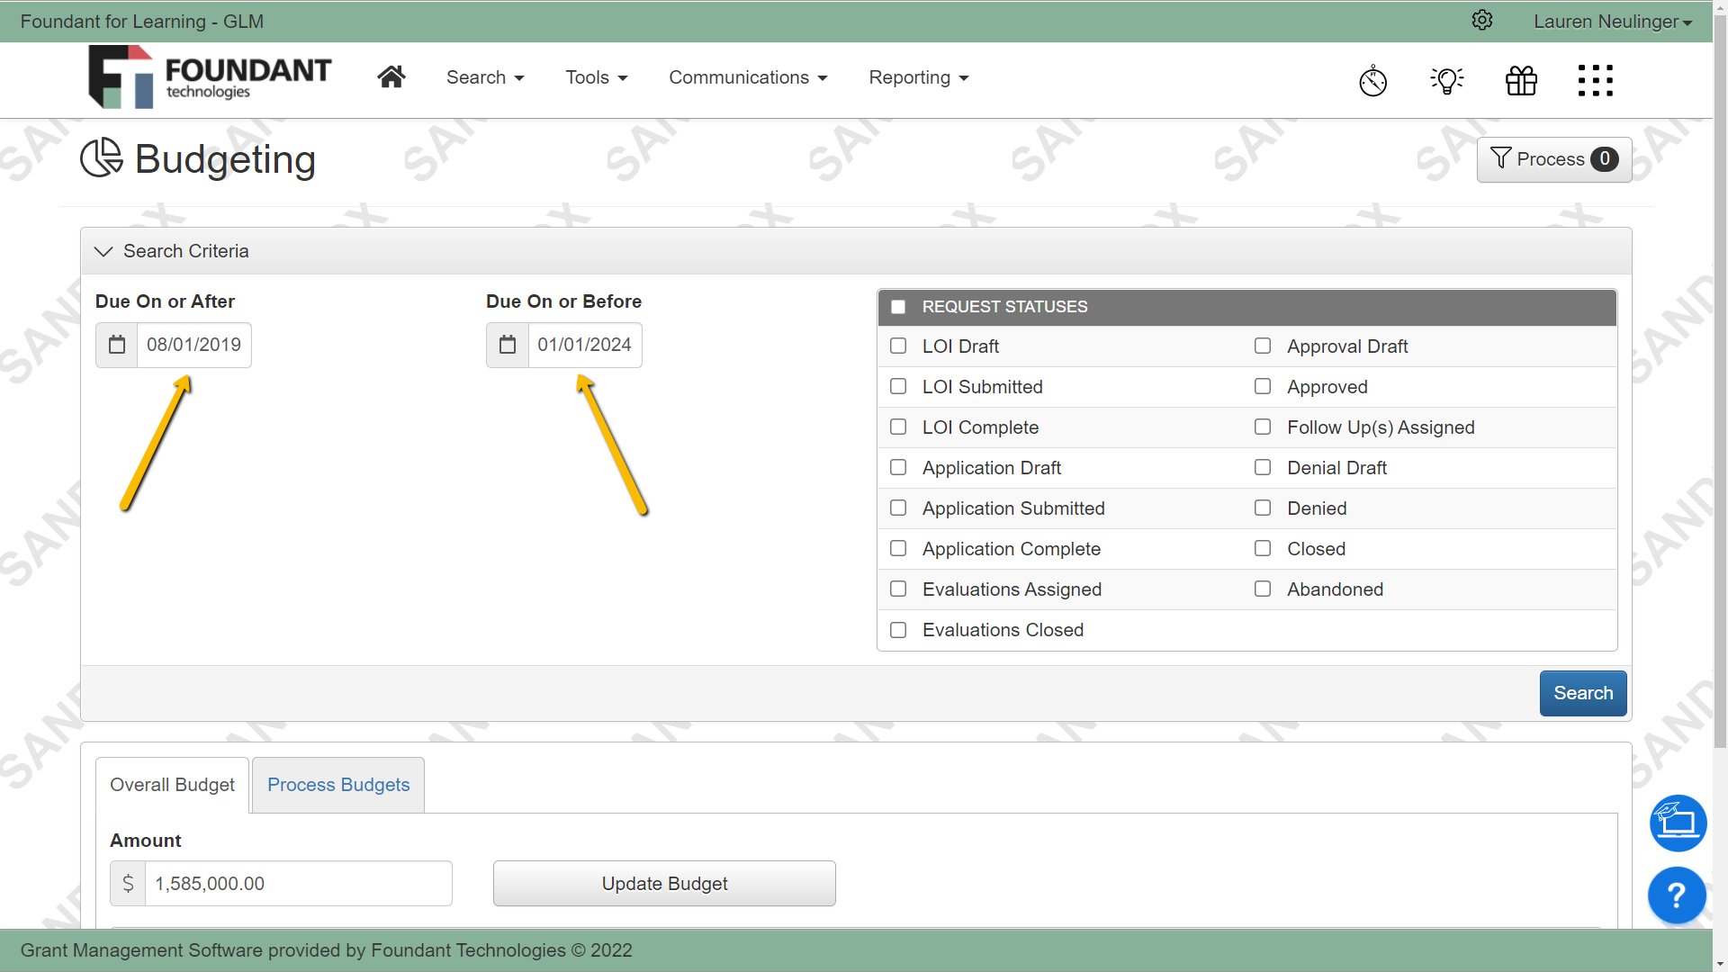
Task: Open the blue help question mark
Action: [1677, 895]
